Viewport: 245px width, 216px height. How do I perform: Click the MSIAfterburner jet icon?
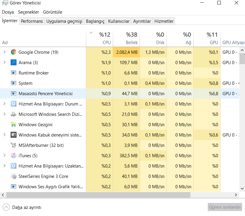[13, 145]
